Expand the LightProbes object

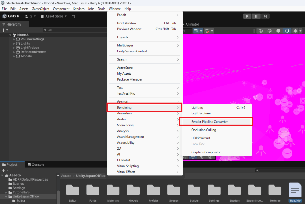click(x=14, y=48)
